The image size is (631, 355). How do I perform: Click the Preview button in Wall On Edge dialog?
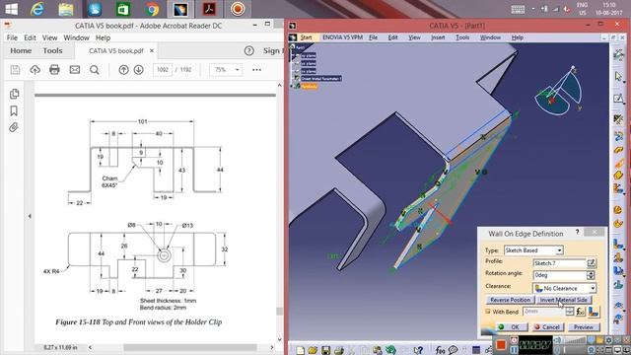[584, 326]
